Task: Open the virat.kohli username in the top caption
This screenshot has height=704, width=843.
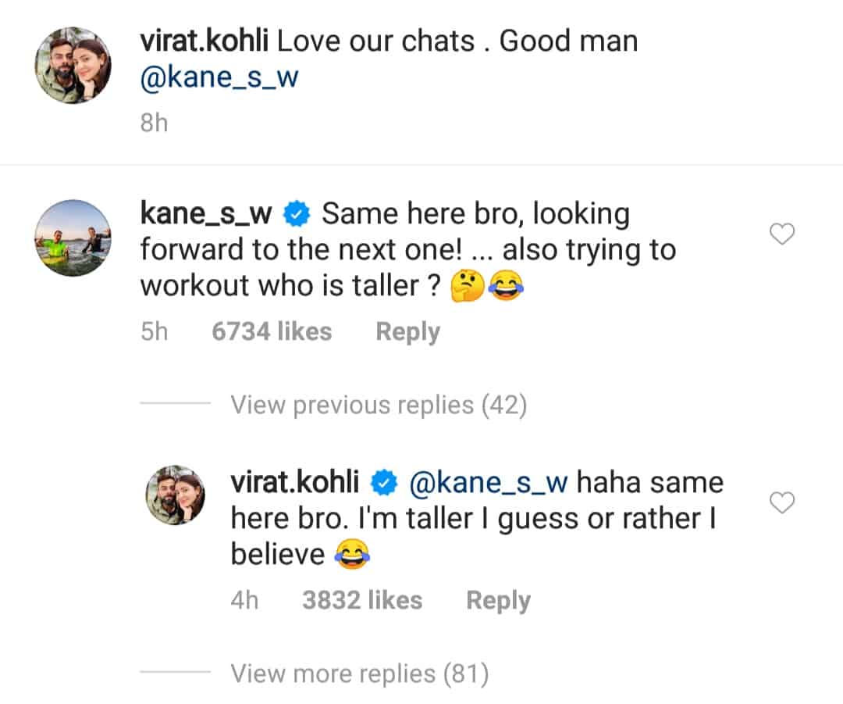Action: tap(204, 41)
